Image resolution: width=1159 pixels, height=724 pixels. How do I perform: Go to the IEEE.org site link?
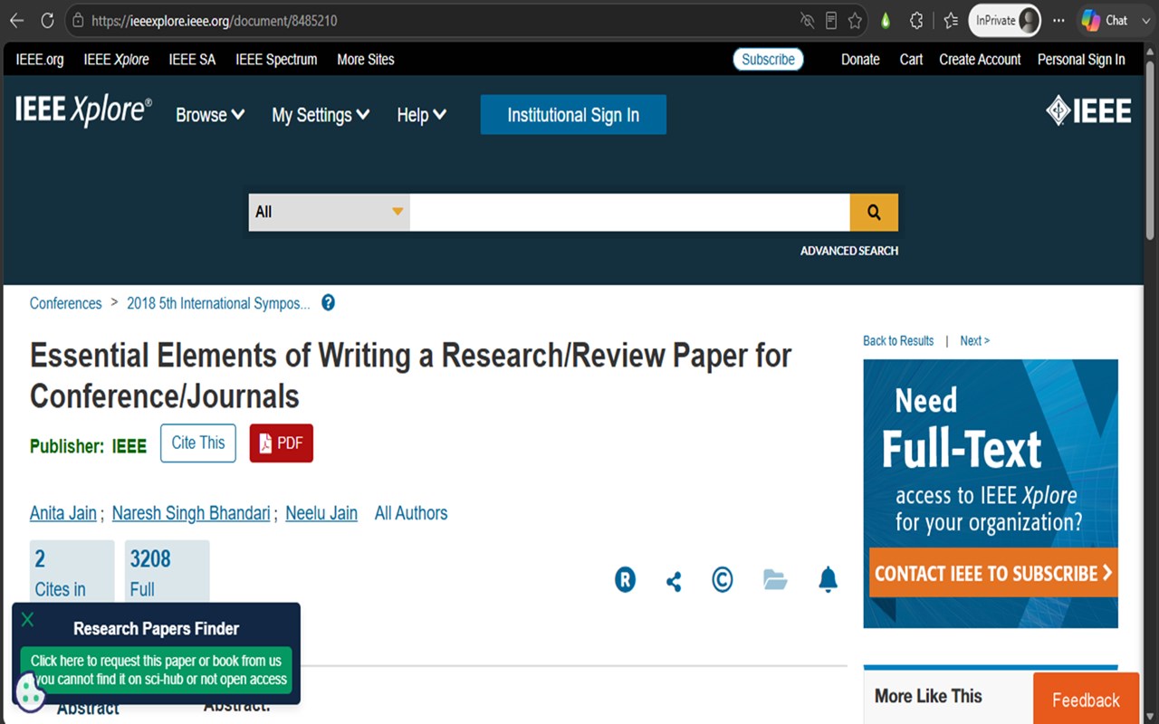[x=40, y=60]
